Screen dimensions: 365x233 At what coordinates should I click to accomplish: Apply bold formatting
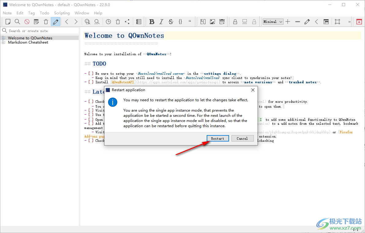152,22
